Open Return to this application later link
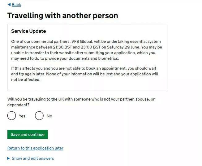Viewport: 202px width, 166px height. [35, 148]
